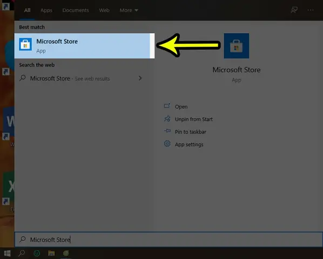
Task: Click the feedback icon in search header
Action: [294, 10]
